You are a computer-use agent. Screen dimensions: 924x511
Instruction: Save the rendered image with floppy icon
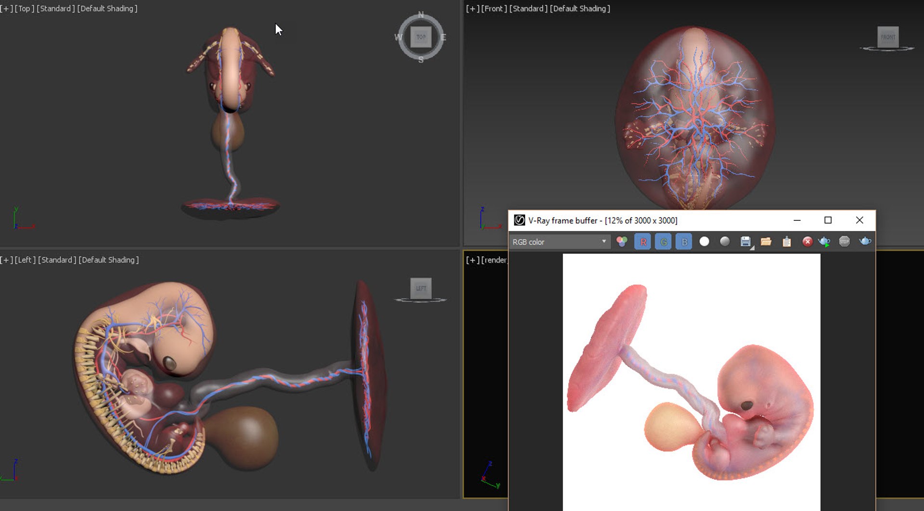(746, 242)
